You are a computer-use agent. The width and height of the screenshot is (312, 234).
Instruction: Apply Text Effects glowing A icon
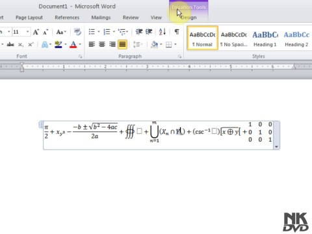click(x=45, y=45)
